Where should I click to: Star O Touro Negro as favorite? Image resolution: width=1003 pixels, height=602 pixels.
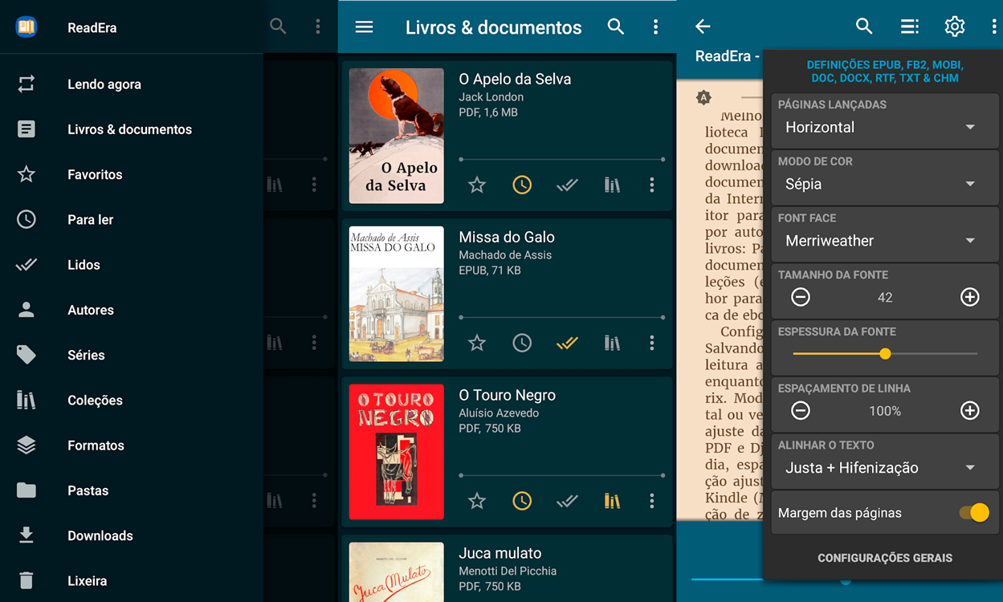(x=477, y=502)
